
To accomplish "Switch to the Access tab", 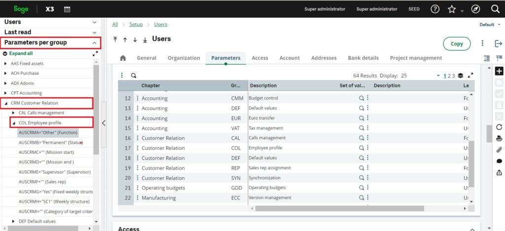I will coord(260,58).
